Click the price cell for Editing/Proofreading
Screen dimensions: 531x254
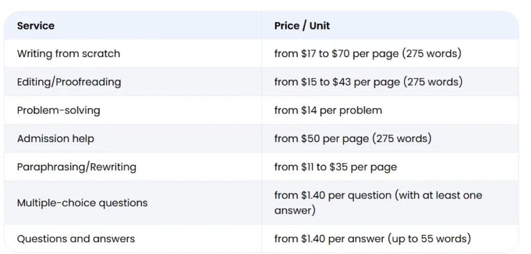click(x=368, y=82)
